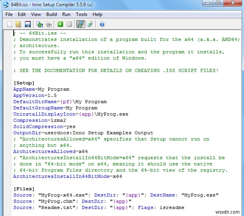Open the File menu

click(9, 14)
